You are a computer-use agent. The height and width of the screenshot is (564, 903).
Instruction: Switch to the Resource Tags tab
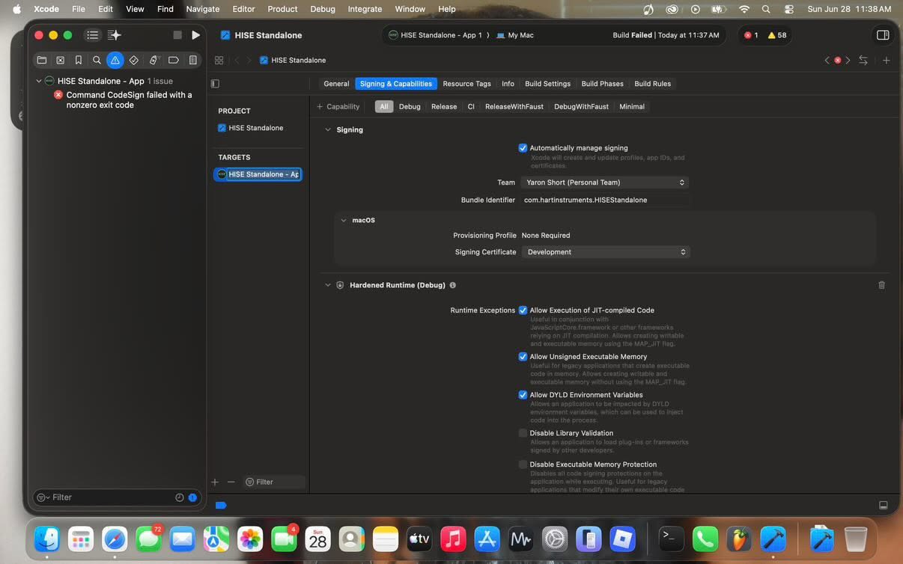point(466,84)
